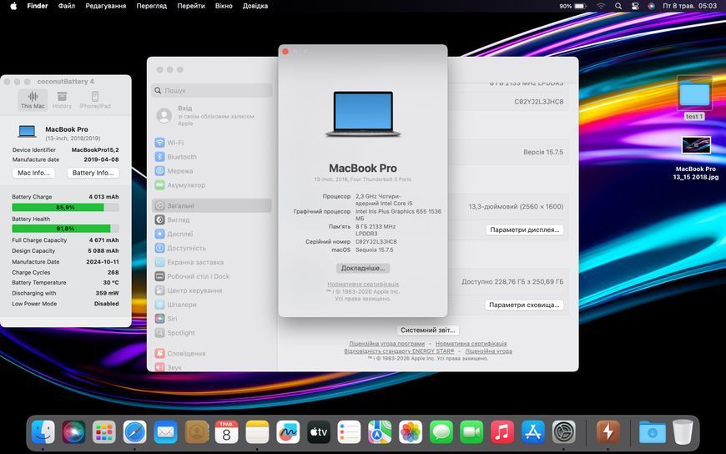Viewport: 726px width, 454px height.
Task: Open Launchpad in the Dock
Action: click(x=104, y=432)
